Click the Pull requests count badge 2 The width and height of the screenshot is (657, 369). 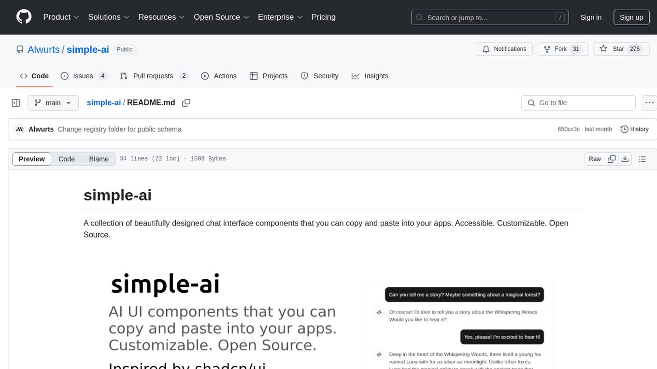(184, 76)
